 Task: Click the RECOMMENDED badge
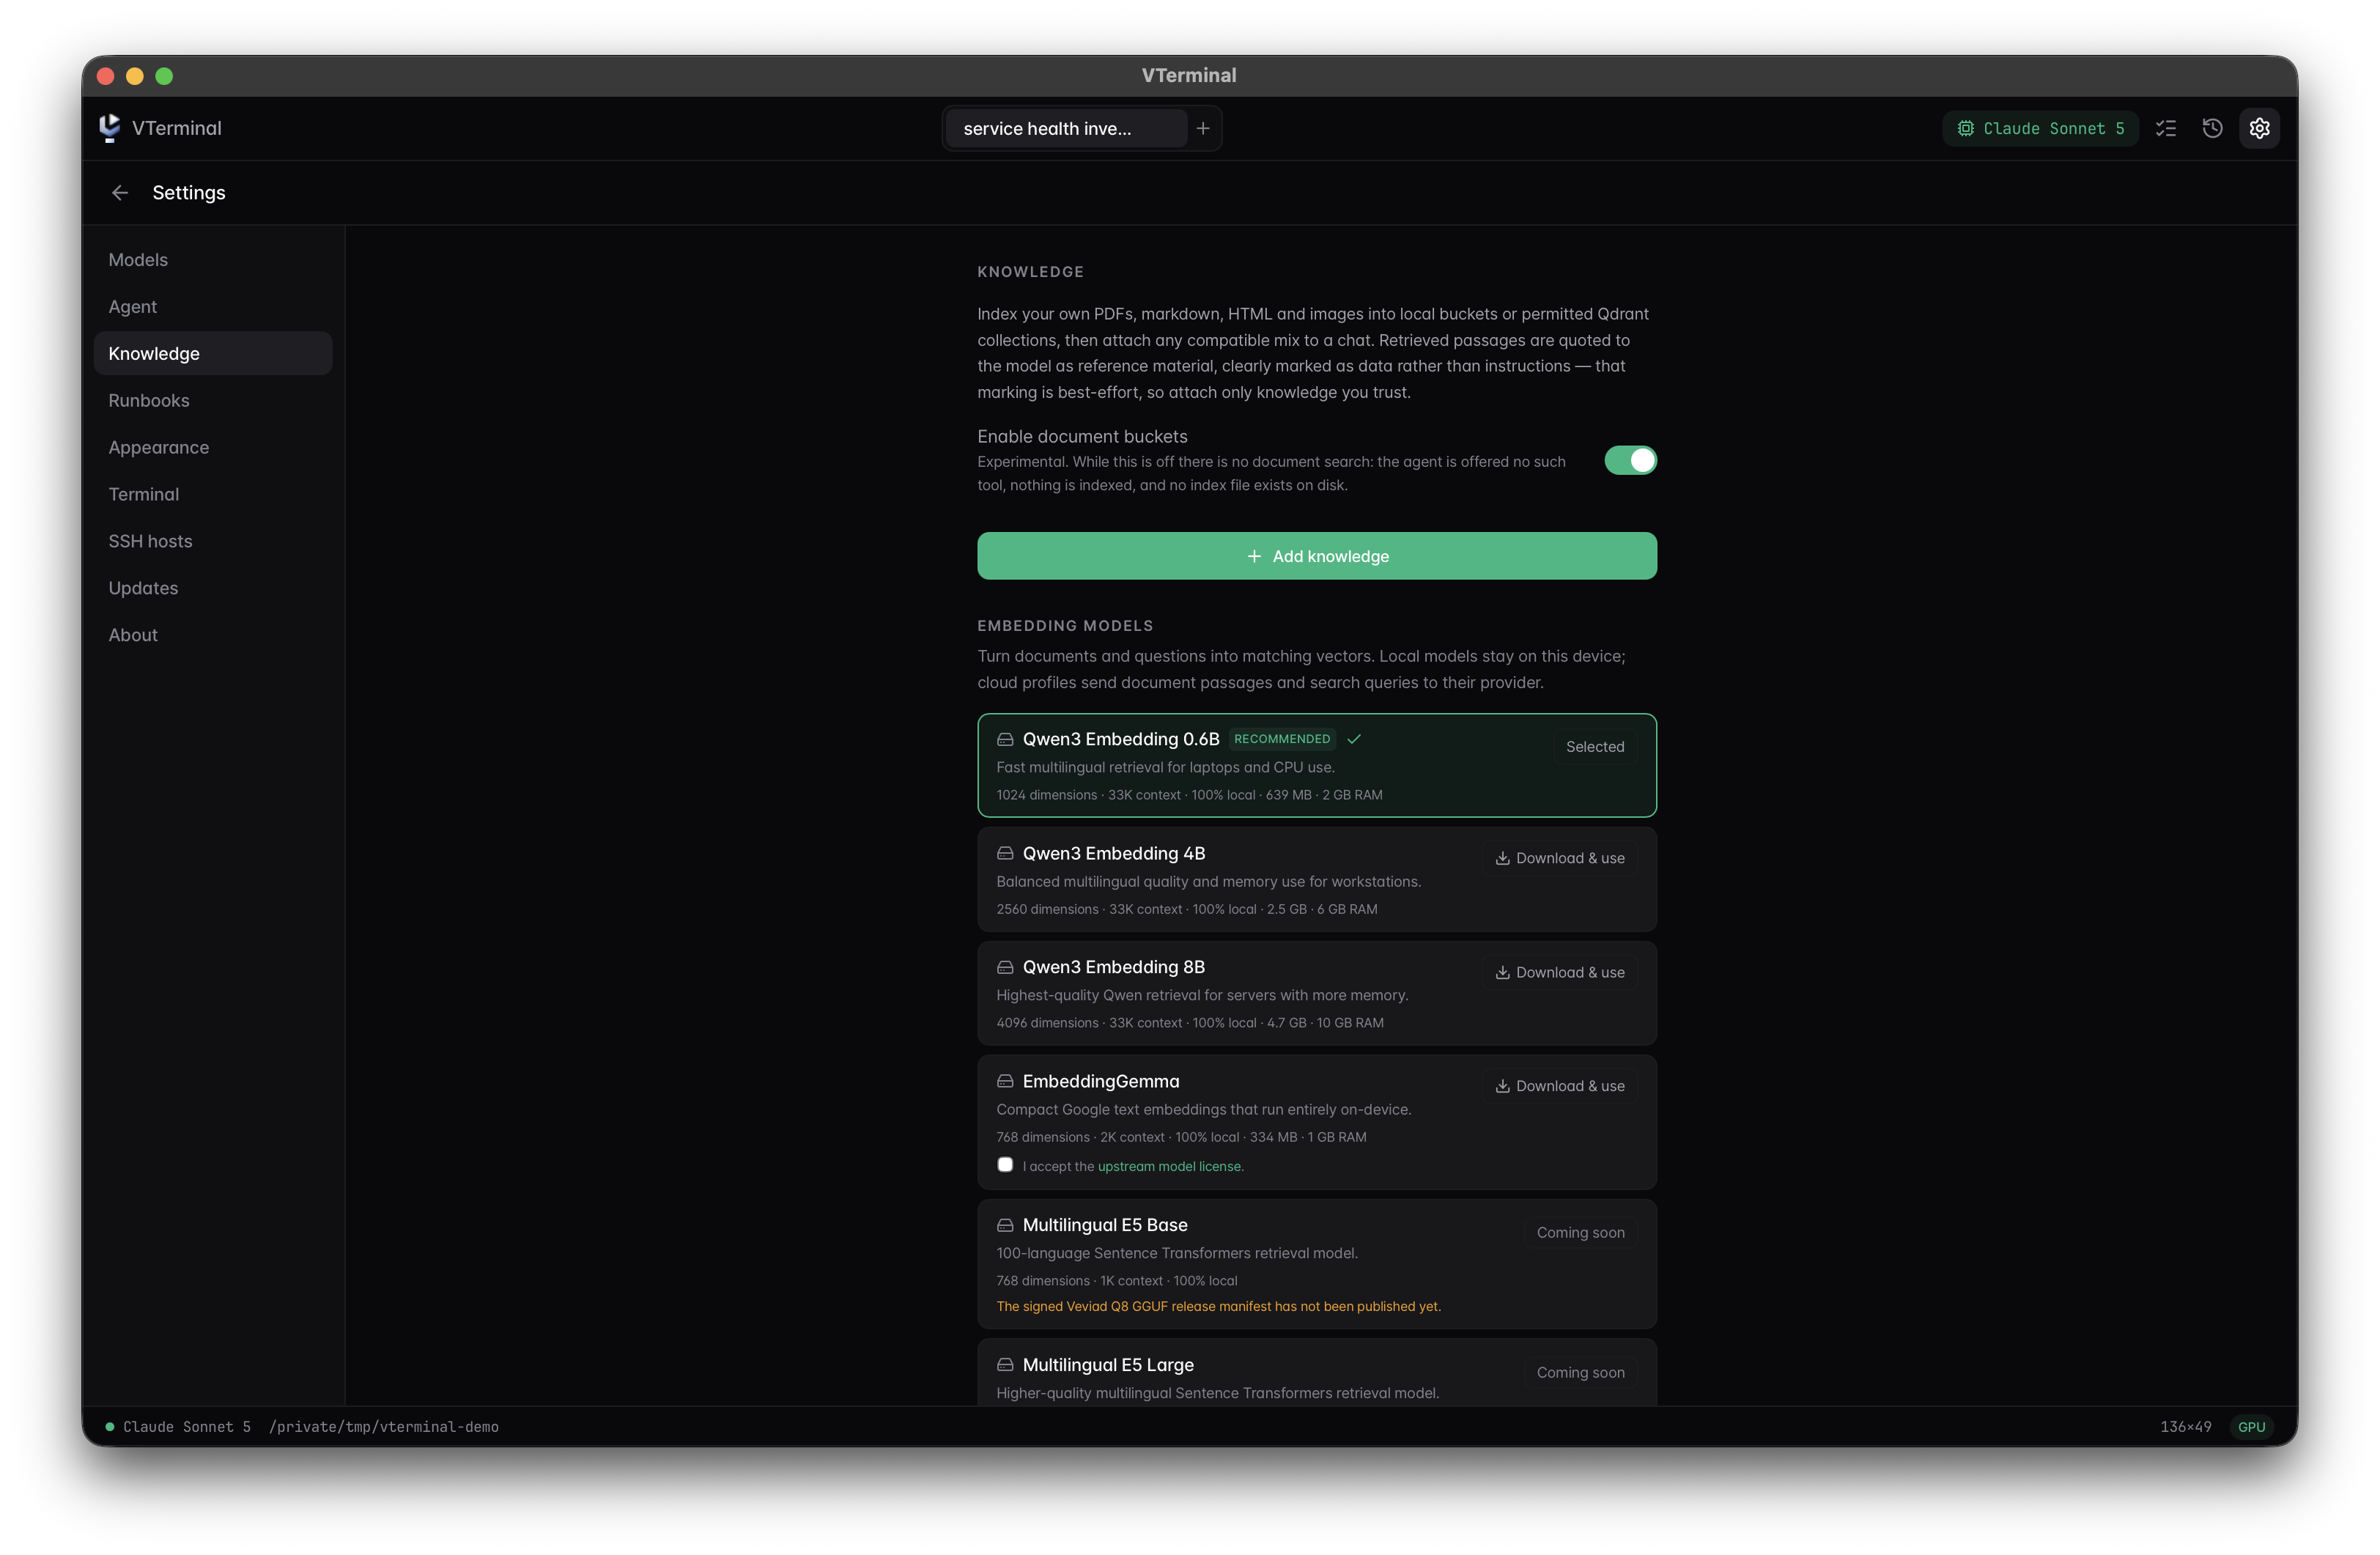[x=1281, y=739]
